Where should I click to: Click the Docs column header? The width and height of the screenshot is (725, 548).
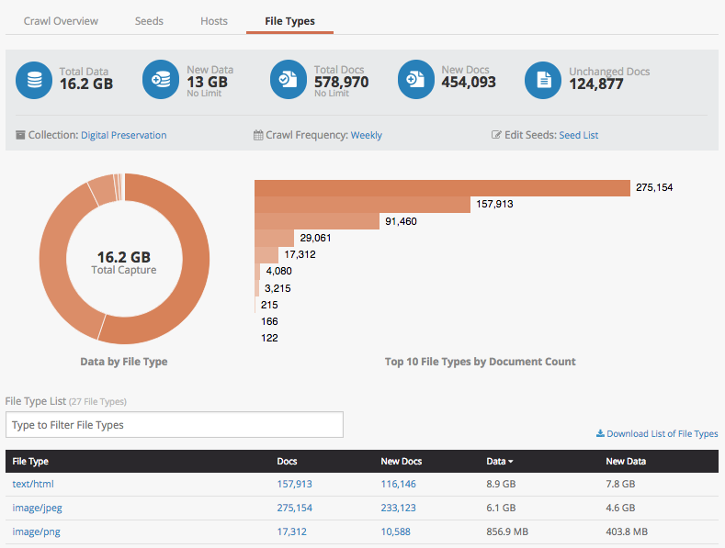click(287, 461)
